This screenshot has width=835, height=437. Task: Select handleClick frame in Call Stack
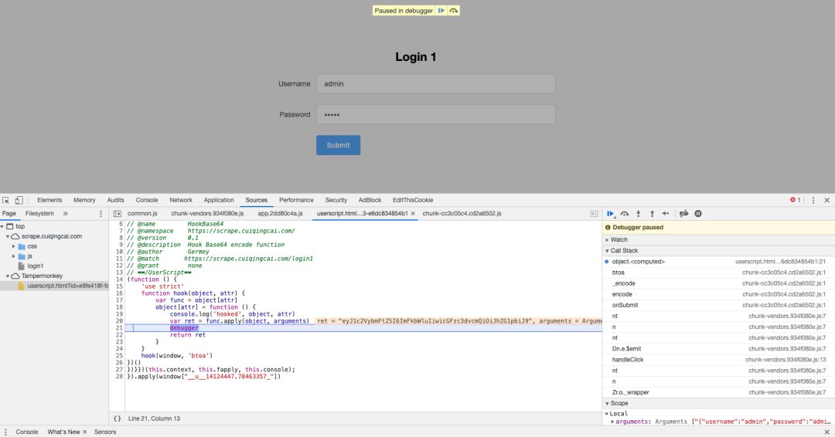click(x=719, y=360)
